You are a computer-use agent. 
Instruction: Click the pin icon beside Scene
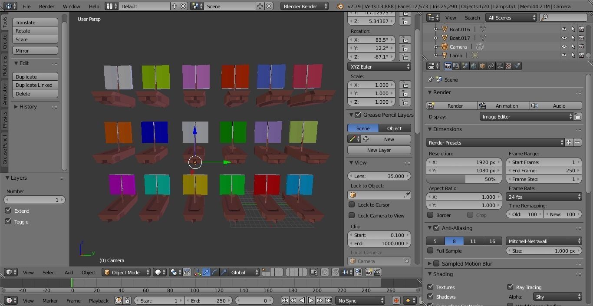tap(430, 79)
